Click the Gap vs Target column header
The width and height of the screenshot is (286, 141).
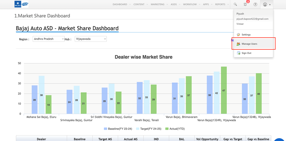[233, 139]
